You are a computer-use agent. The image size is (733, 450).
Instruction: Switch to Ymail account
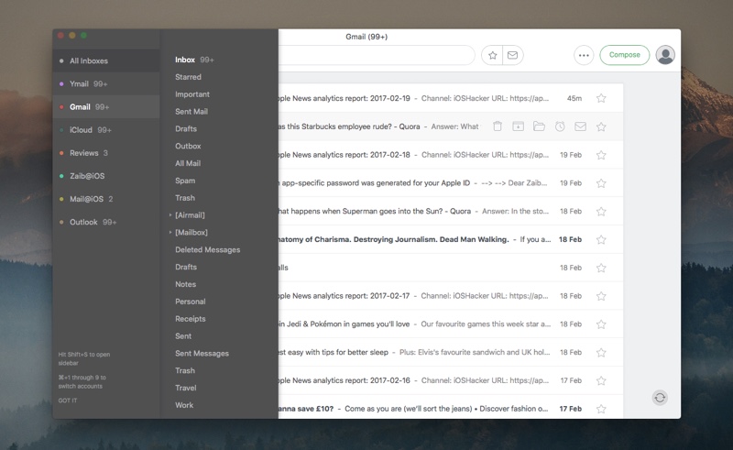pyautogui.click(x=106, y=83)
